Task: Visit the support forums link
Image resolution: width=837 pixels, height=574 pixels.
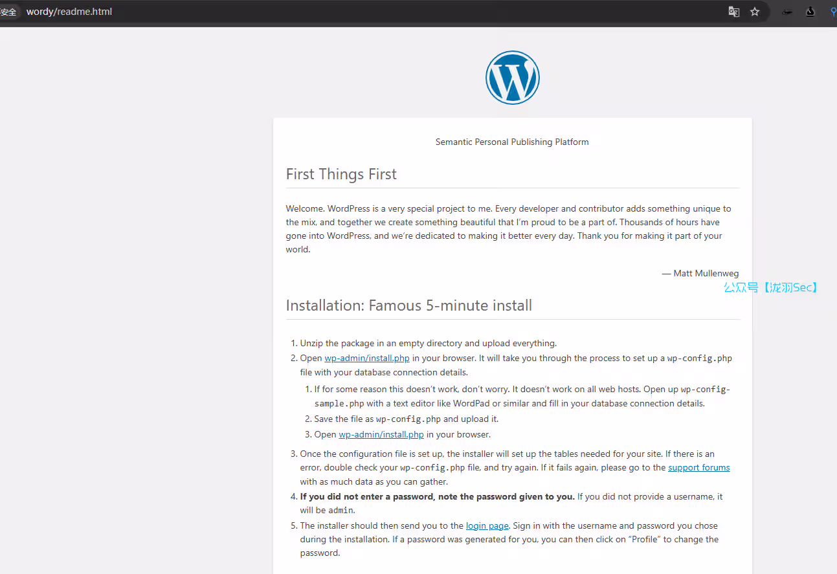Action: 698,467
